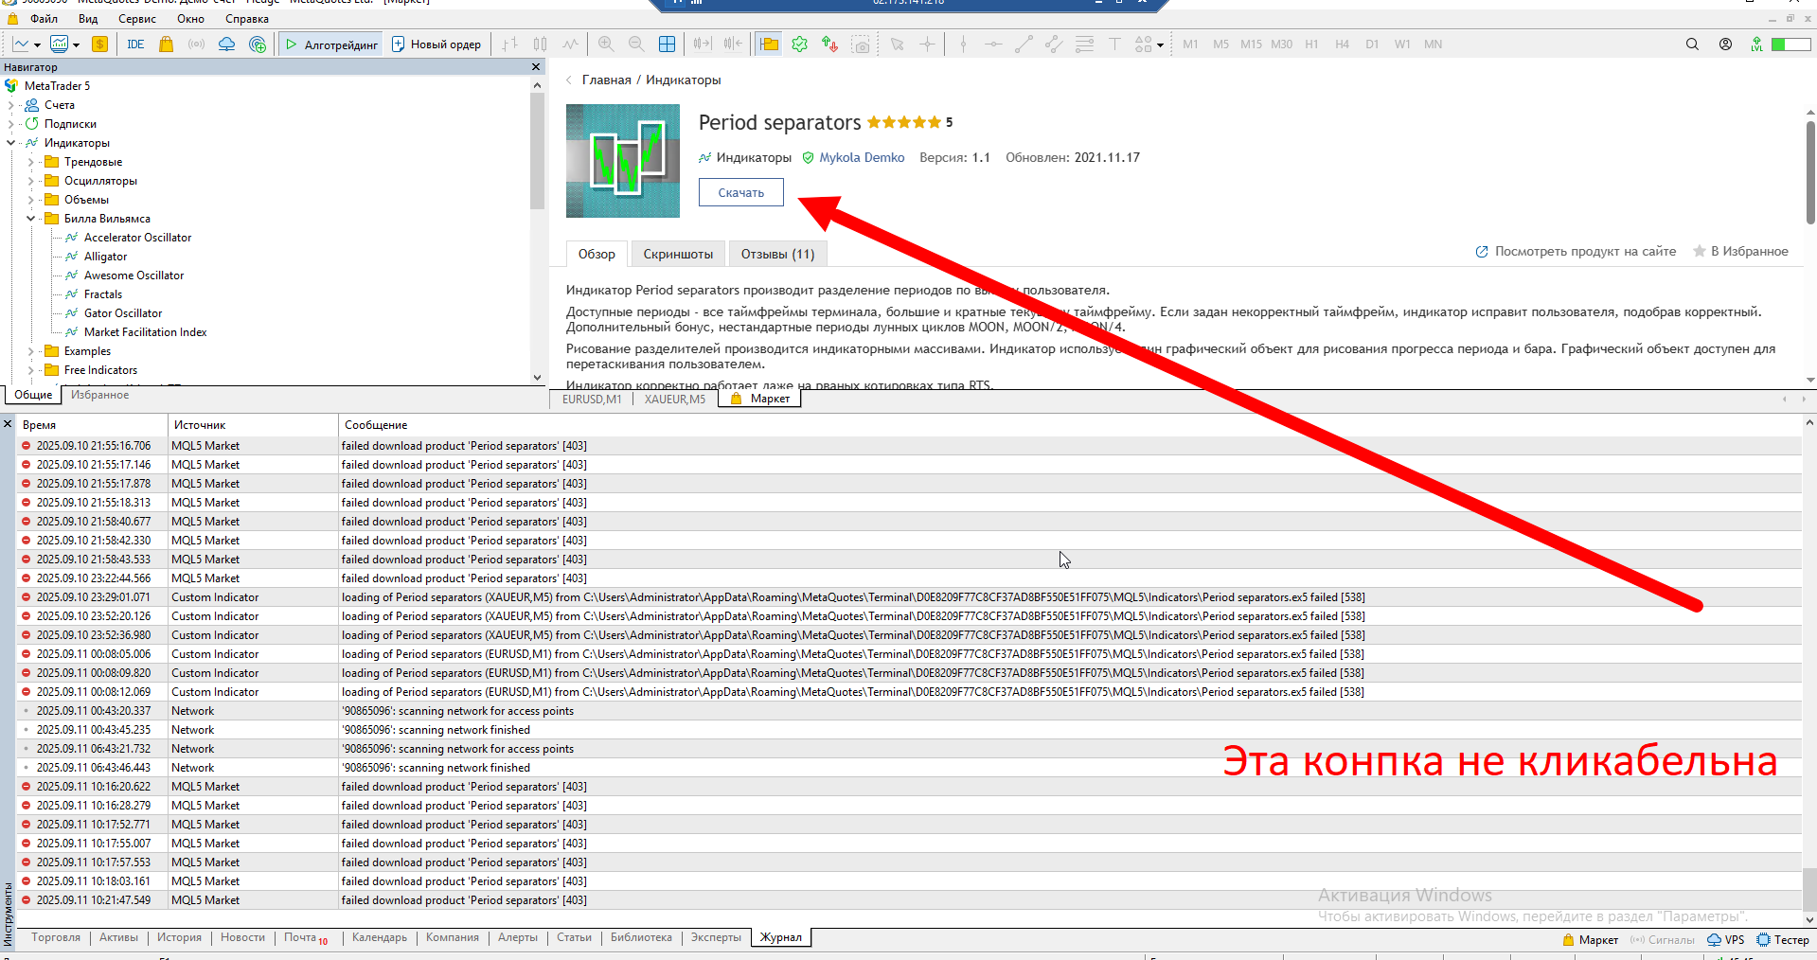Select the H4 timeframe
Viewport: 1817px width, 960px height.
(1342, 44)
